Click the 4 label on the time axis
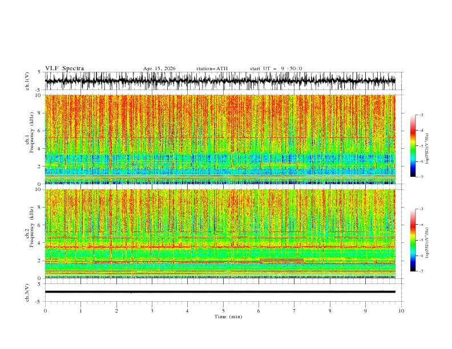Viewport: 452px width, 349px height. [x=188, y=311]
